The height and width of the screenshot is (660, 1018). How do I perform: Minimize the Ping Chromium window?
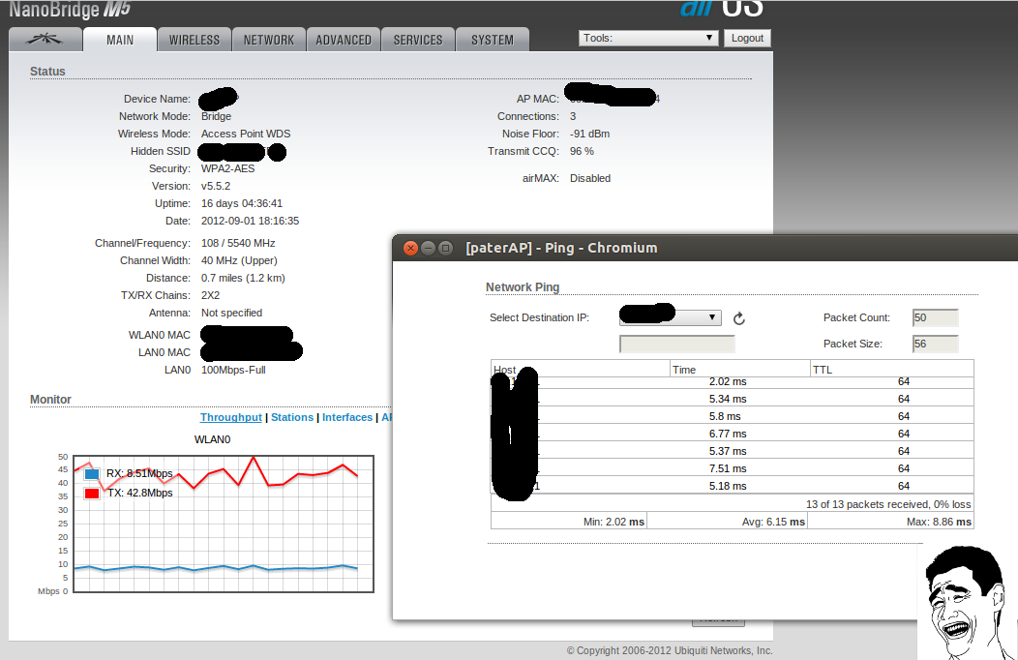pyautogui.click(x=428, y=248)
